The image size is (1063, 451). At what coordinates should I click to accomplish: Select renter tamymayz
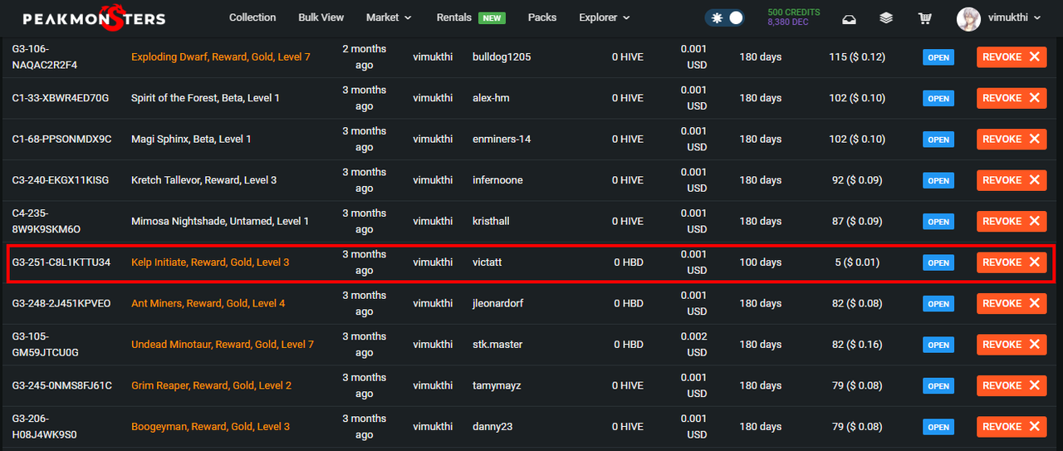pyautogui.click(x=497, y=386)
